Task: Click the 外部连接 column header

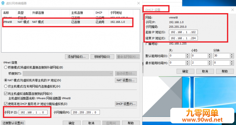Action: point(50,13)
